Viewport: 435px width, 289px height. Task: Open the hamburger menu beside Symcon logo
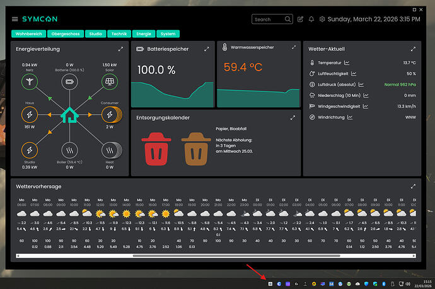[15, 20]
